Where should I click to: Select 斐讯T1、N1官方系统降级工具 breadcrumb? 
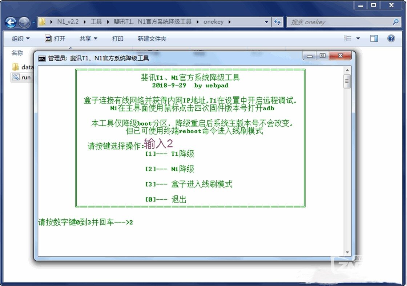(x=152, y=22)
